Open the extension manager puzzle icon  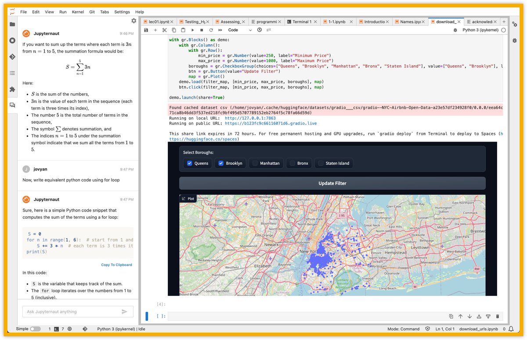tap(12, 89)
